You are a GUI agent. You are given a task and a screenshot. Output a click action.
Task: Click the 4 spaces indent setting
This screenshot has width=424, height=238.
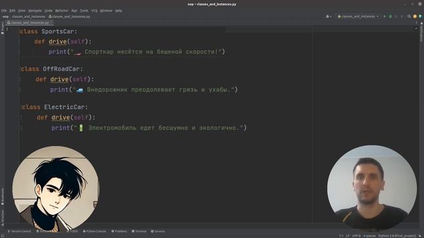pos(370,236)
